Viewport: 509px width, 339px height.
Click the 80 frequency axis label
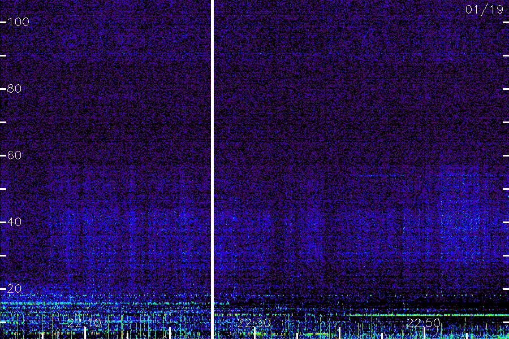point(14,89)
